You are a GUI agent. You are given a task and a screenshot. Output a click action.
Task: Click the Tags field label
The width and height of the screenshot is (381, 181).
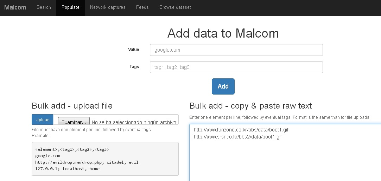(134, 67)
